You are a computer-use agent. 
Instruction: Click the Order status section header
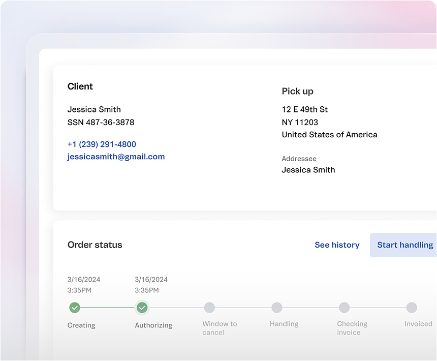coord(95,245)
